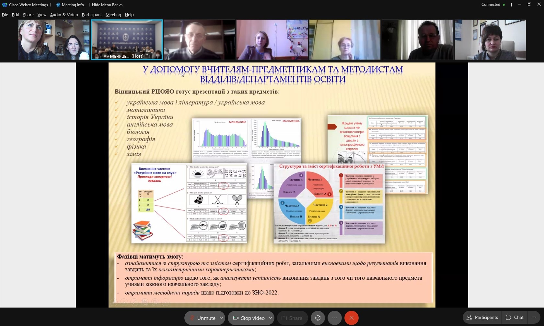Open panel options ellipsis beside Chat
This screenshot has height=326, width=544.
(534, 317)
